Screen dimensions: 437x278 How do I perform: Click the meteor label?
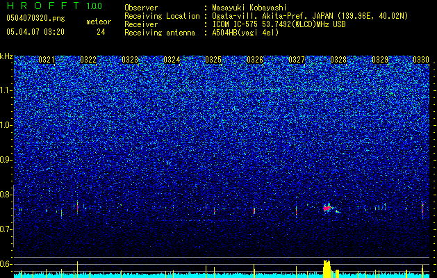pyautogui.click(x=99, y=22)
